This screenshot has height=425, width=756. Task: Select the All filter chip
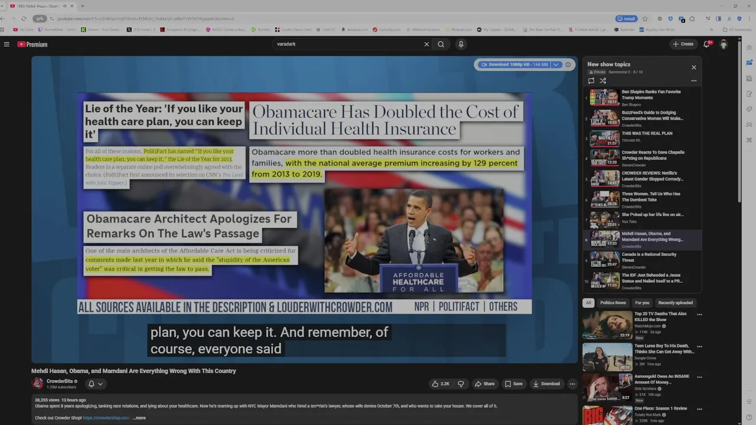(588, 303)
